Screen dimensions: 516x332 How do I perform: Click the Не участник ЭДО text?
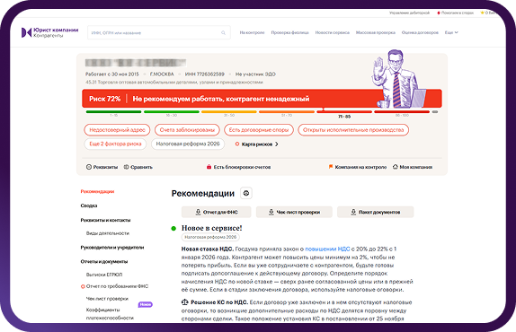pos(255,74)
